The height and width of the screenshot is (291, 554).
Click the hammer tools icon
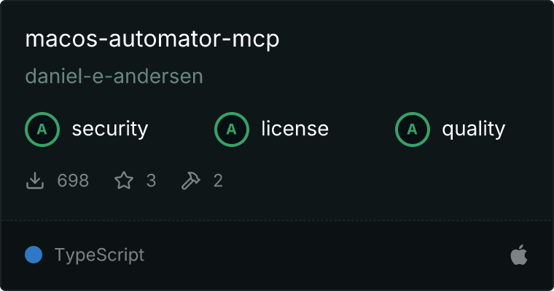pyautogui.click(x=191, y=180)
